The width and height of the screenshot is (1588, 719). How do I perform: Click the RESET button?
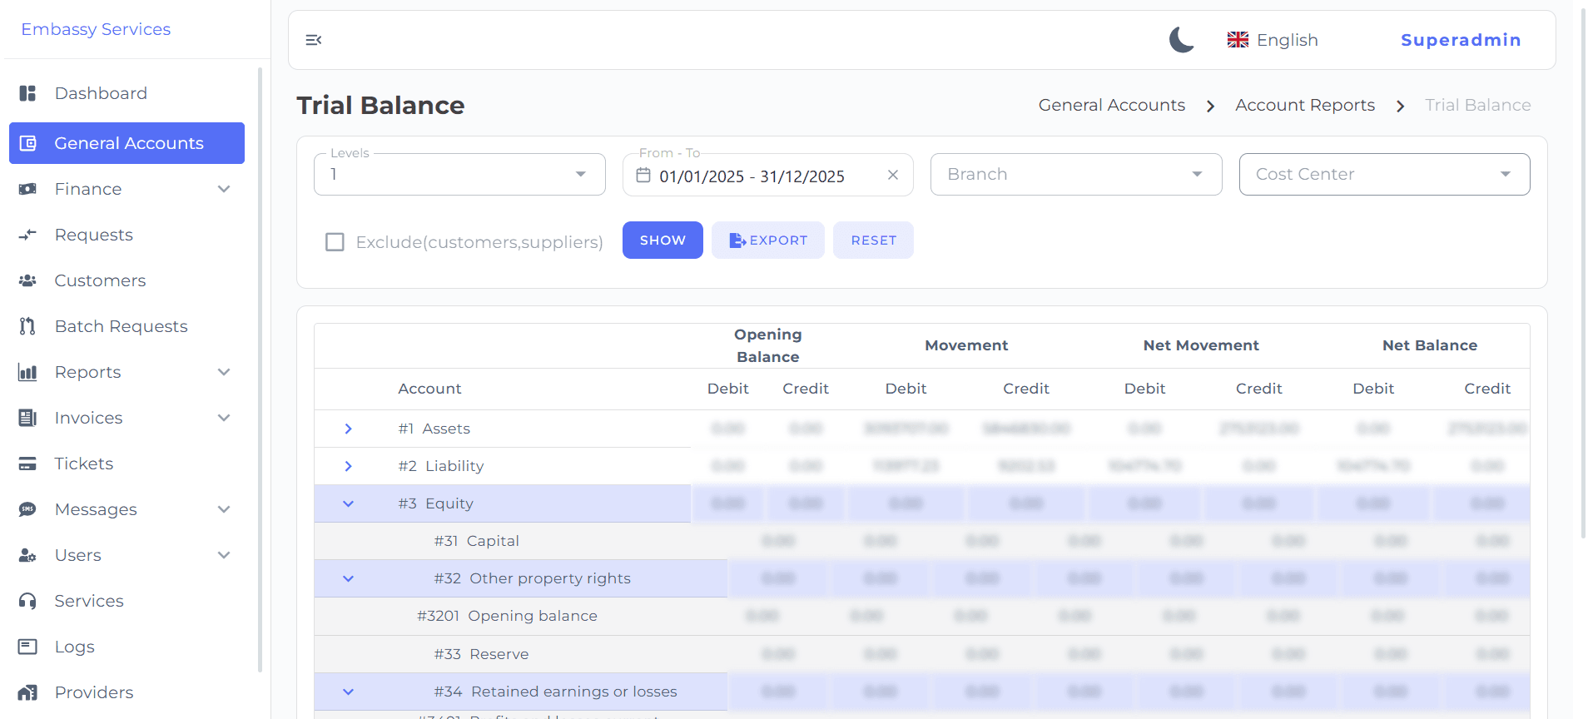pyautogui.click(x=873, y=240)
